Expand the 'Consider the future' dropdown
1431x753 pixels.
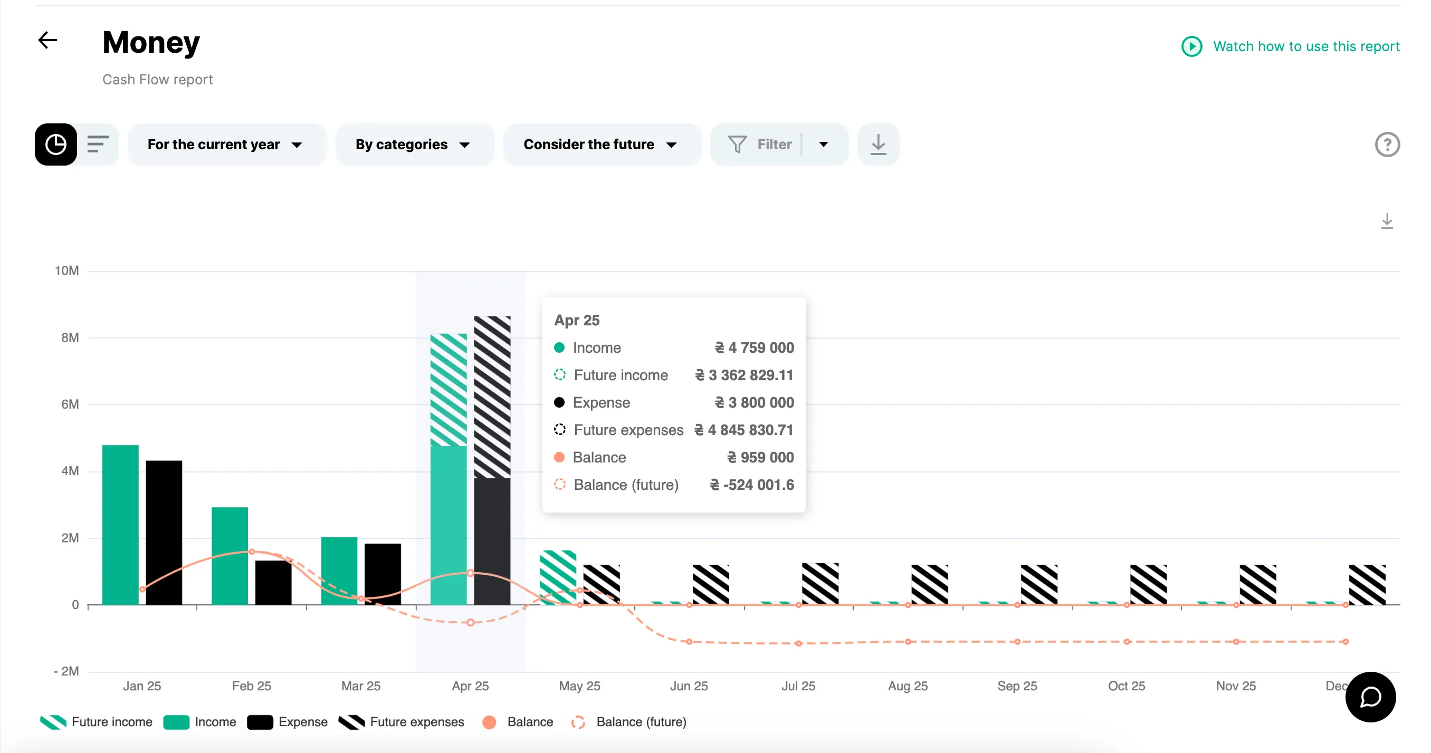(602, 144)
